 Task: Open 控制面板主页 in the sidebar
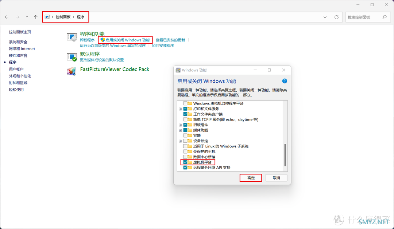point(20,32)
